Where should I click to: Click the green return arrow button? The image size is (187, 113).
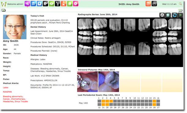pos(180,15)
